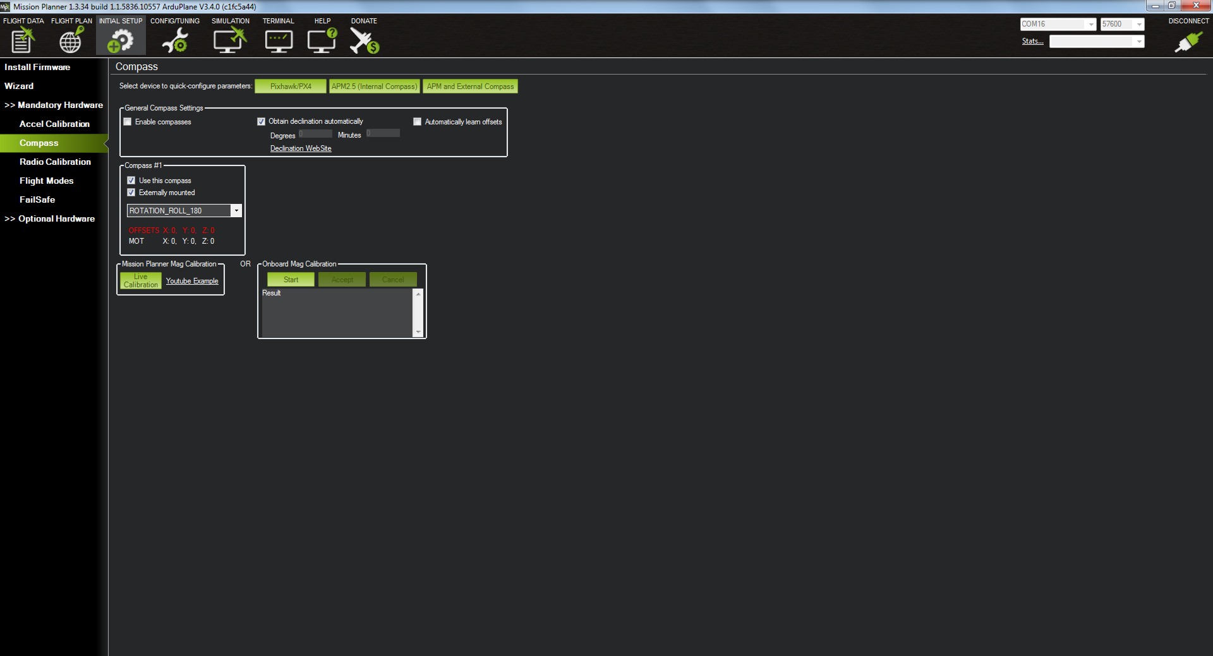
Task: Click the Donate airplane icon
Action: [364, 40]
